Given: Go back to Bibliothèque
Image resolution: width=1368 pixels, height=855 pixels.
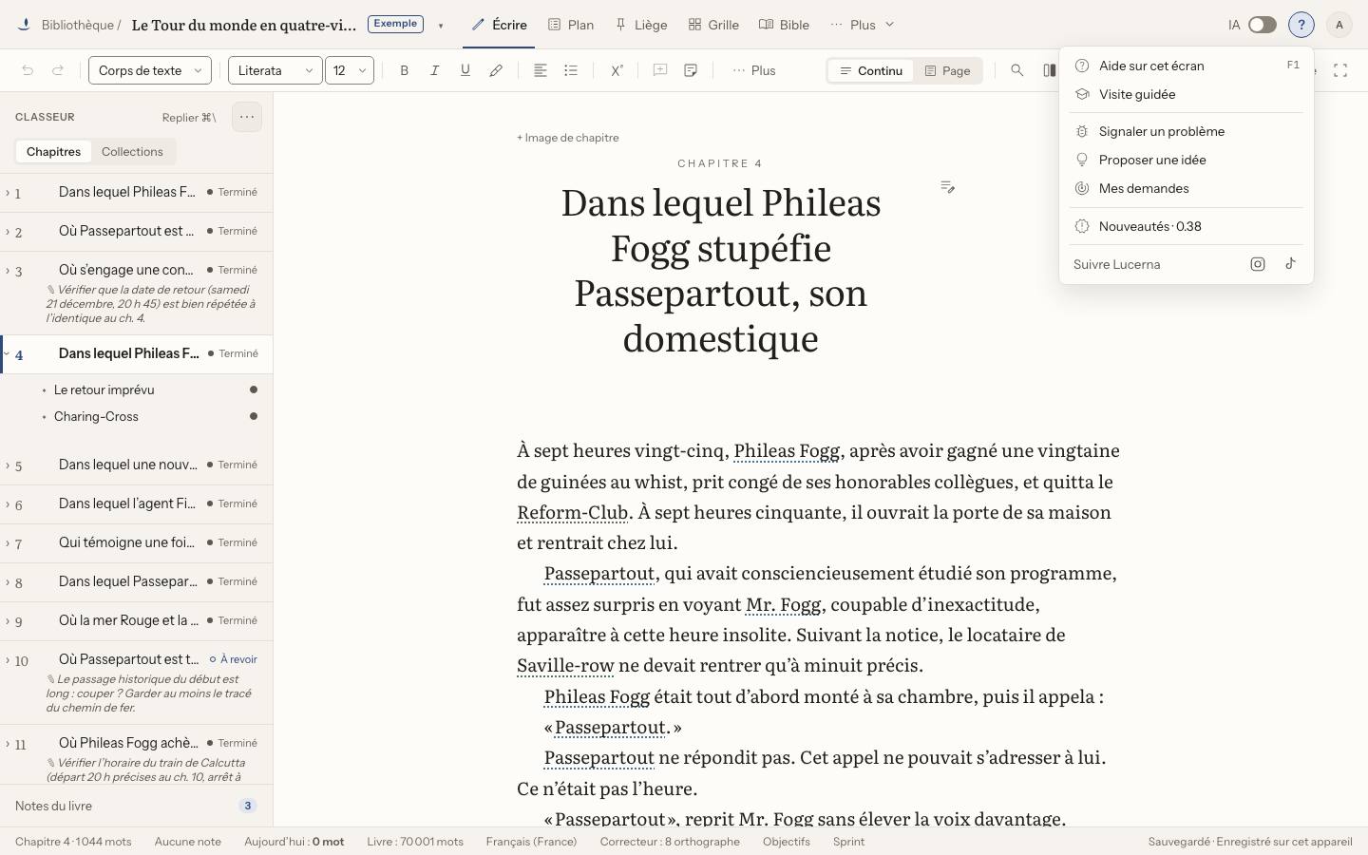Looking at the screenshot, I should pos(77,26).
